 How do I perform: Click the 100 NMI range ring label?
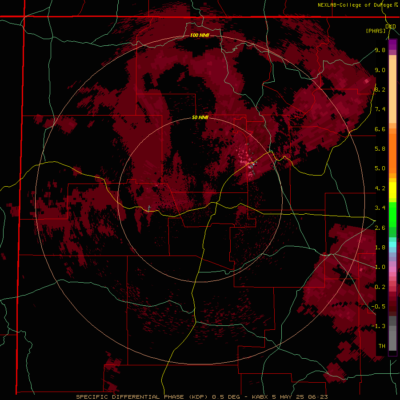(200, 35)
